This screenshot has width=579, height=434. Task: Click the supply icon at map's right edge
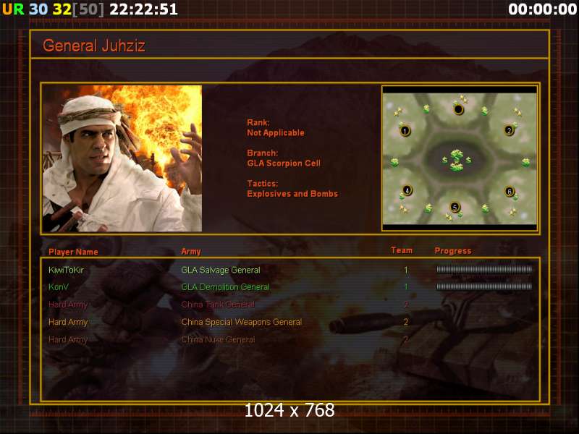point(526,162)
